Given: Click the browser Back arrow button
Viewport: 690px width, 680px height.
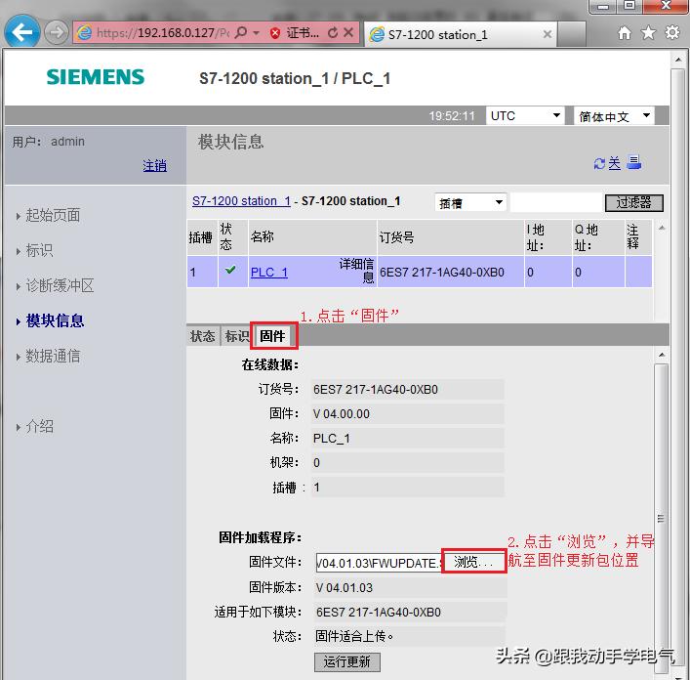Looking at the screenshot, I should (22, 31).
